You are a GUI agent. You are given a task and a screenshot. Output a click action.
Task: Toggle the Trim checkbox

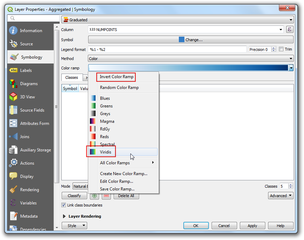click(x=281, y=49)
